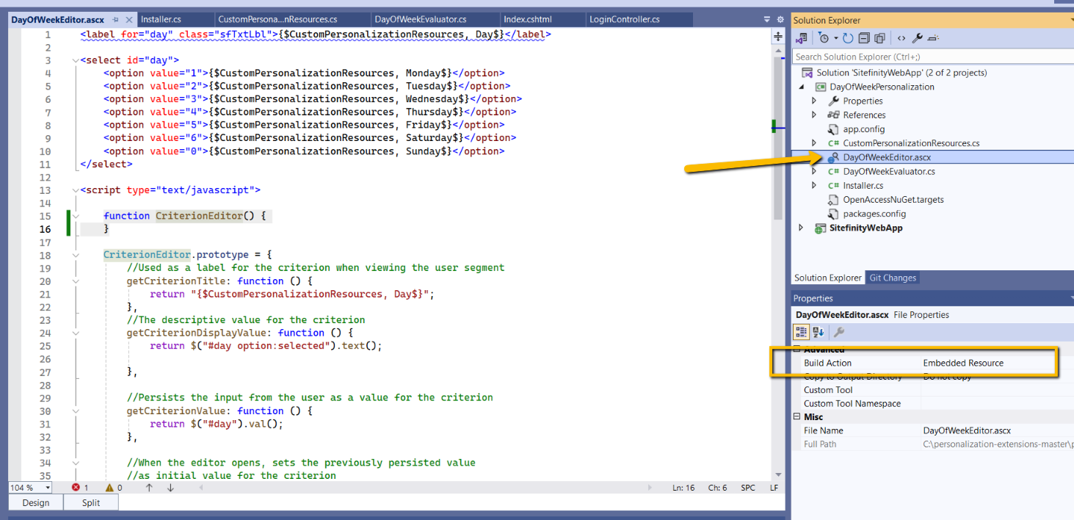Select app.config in Solution Explorer
Viewport: 1074px width, 520px height.
click(x=863, y=129)
